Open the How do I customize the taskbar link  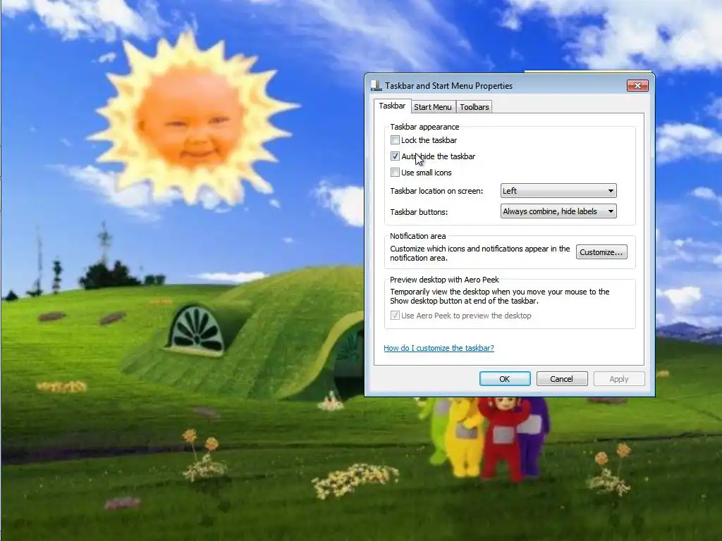pos(439,348)
